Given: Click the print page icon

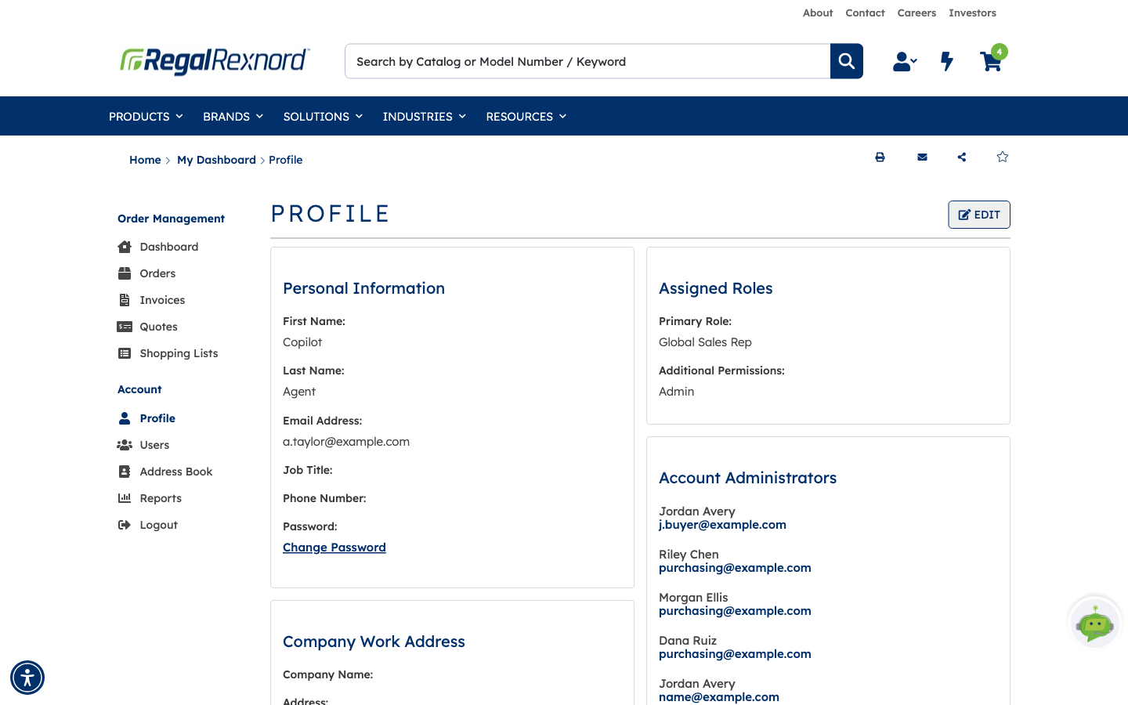Looking at the screenshot, I should pyautogui.click(x=880, y=157).
